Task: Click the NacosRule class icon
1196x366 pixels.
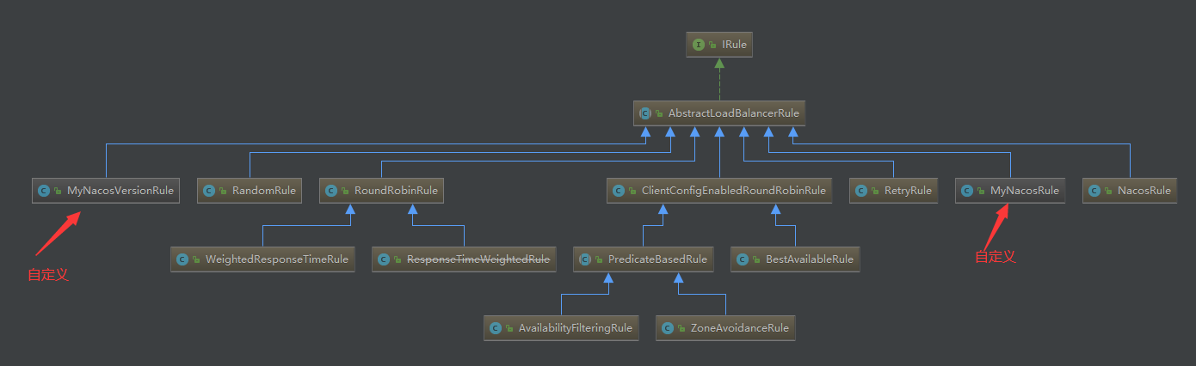Action: pos(1094,190)
